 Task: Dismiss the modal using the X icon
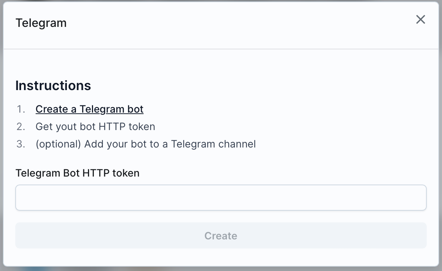click(x=421, y=20)
